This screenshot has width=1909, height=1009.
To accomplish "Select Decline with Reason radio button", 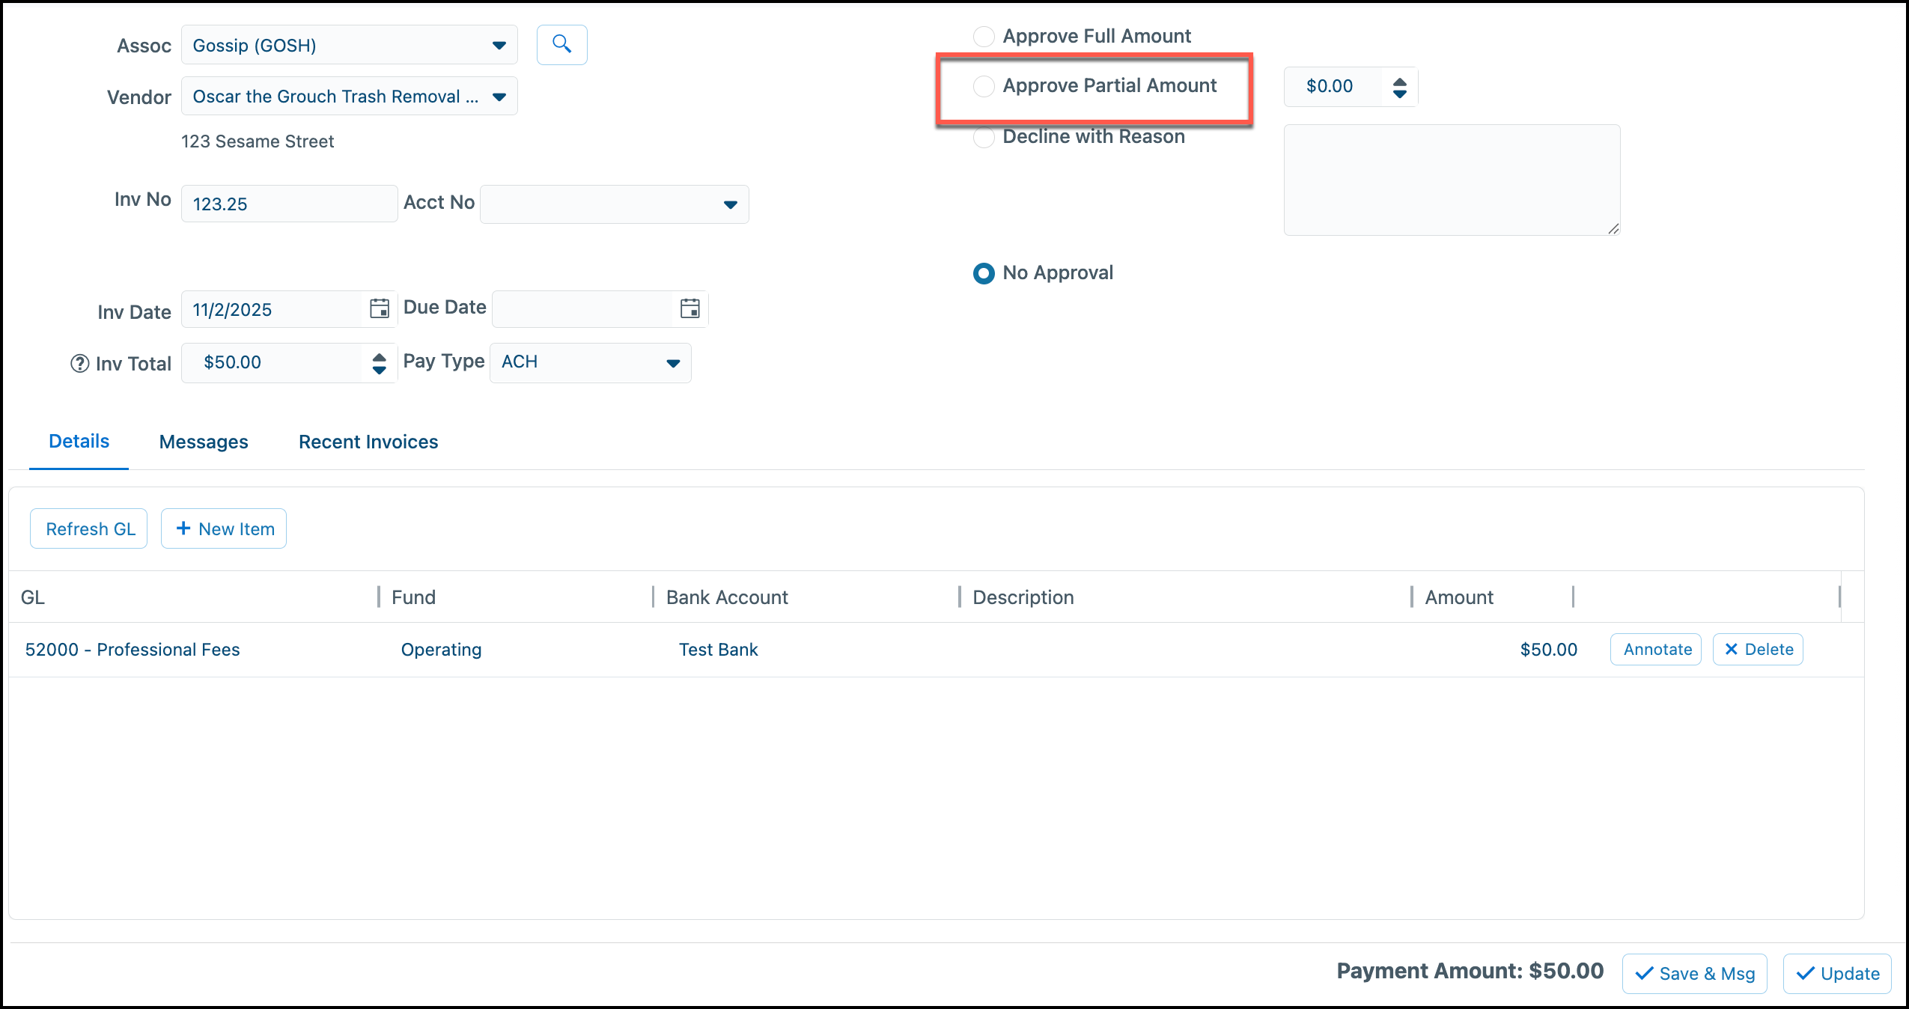I will point(984,137).
